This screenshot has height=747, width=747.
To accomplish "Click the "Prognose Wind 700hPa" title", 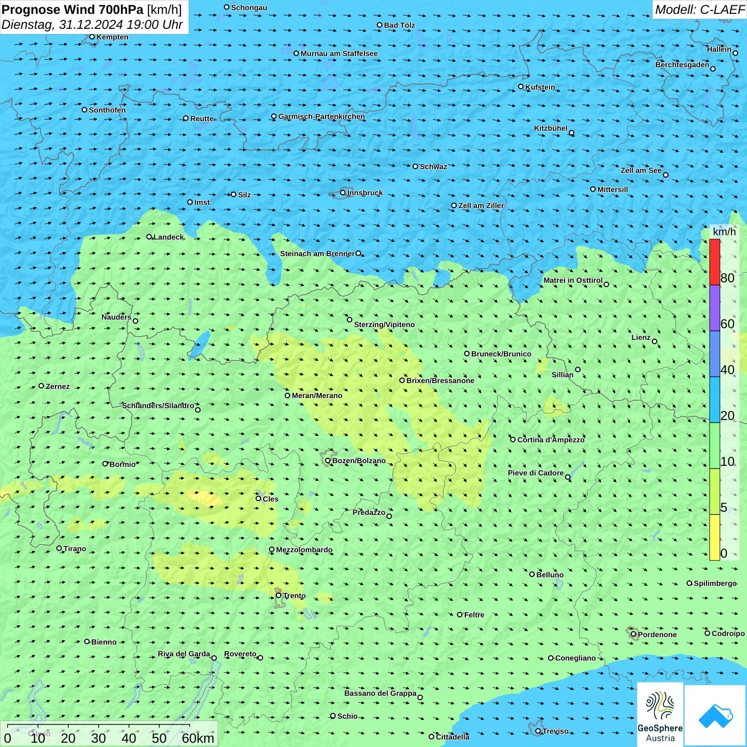I will click(73, 10).
